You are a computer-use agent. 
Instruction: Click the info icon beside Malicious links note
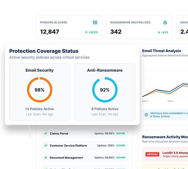pyautogui.click(x=146, y=115)
